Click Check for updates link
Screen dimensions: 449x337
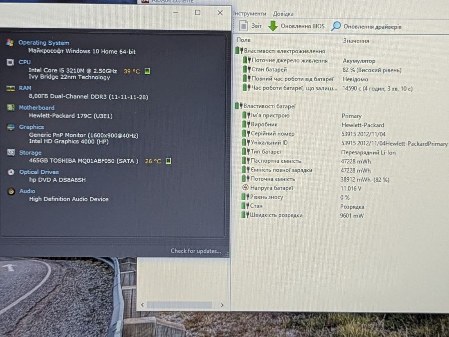click(x=196, y=251)
